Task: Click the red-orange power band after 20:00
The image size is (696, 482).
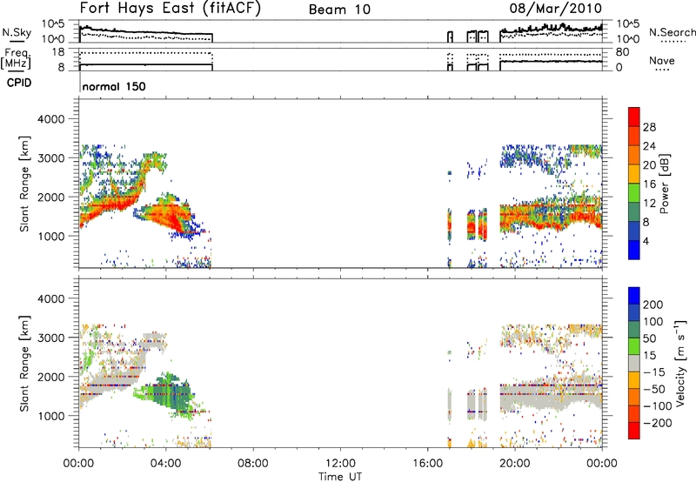Action: 551,217
